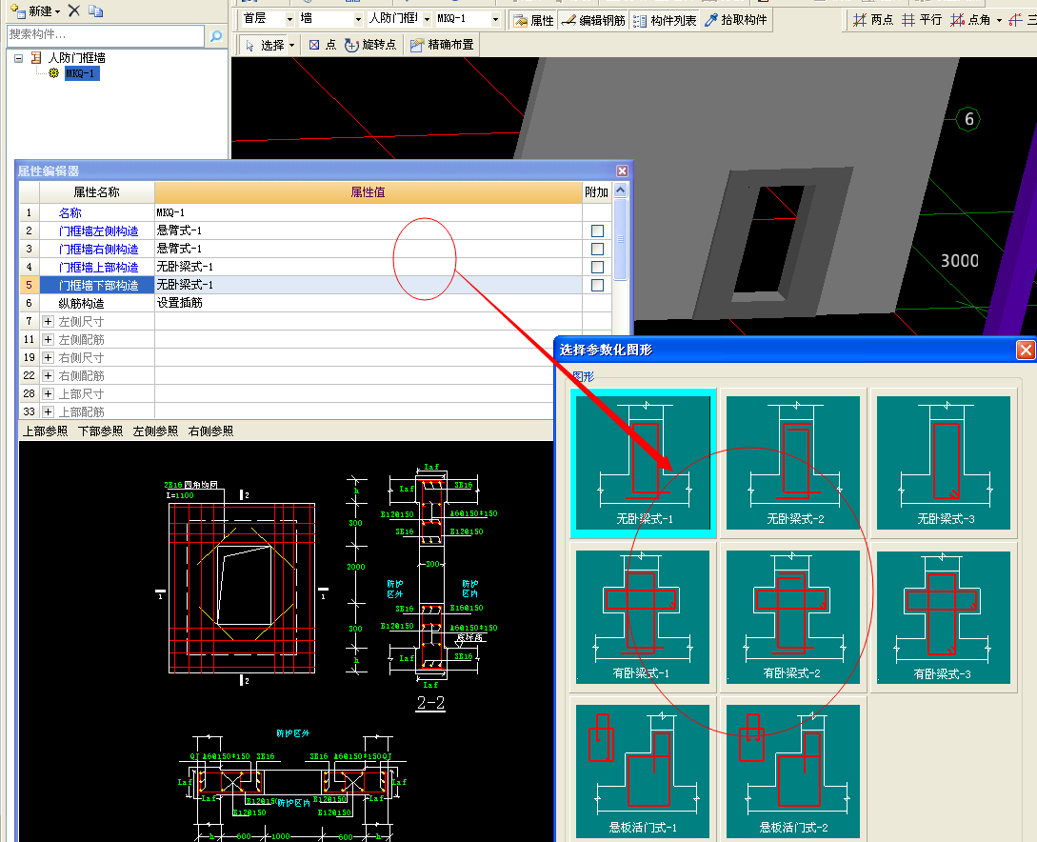Viewport: 1037px width, 842px height.
Task: Switch to the 下部参照 tab
Action: pyautogui.click(x=101, y=431)
